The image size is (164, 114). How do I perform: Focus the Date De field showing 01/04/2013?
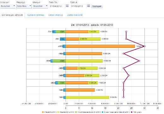(57, 6)
